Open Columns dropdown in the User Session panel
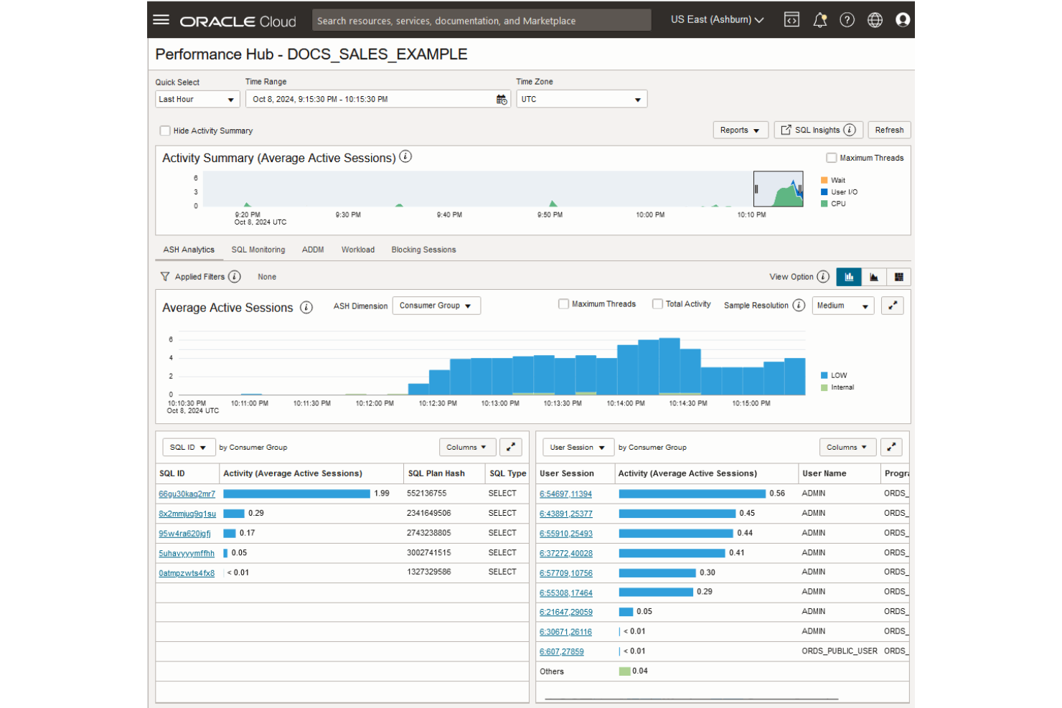 [x=847, y=447]
